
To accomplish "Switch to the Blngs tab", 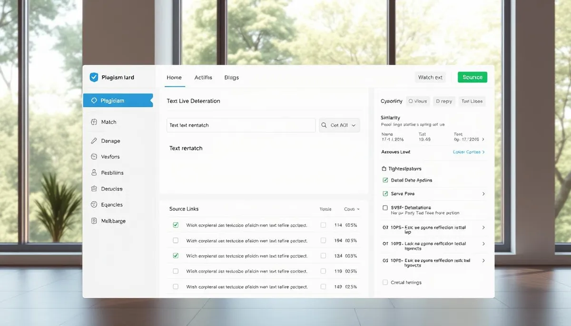I will coord(232,77).
